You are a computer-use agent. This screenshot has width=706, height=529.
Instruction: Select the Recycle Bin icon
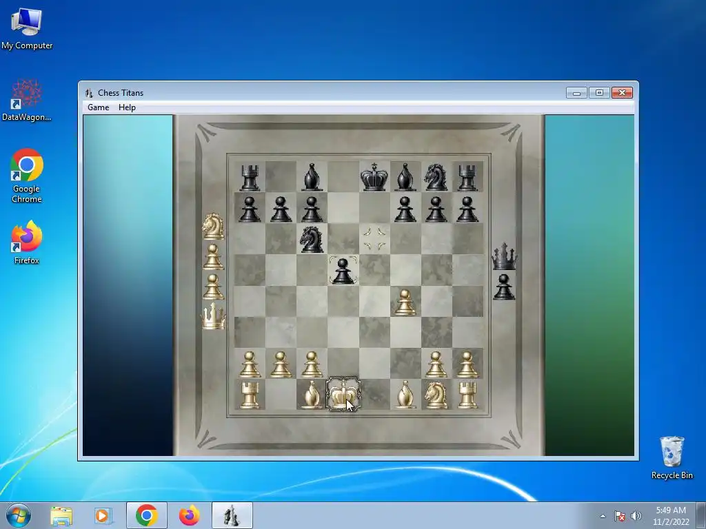(672, 457)
